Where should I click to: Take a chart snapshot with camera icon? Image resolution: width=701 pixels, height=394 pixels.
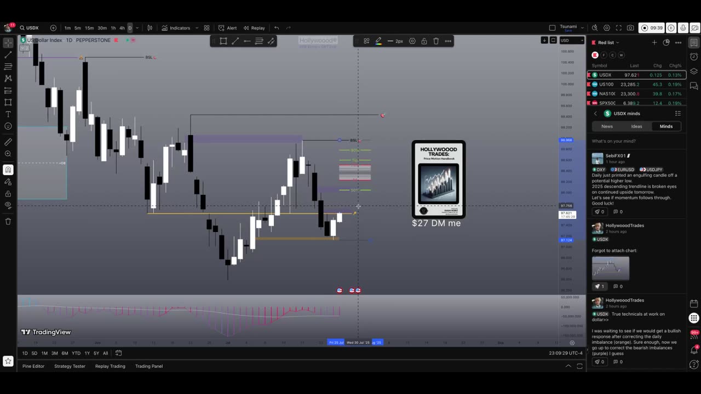[630, 28]
